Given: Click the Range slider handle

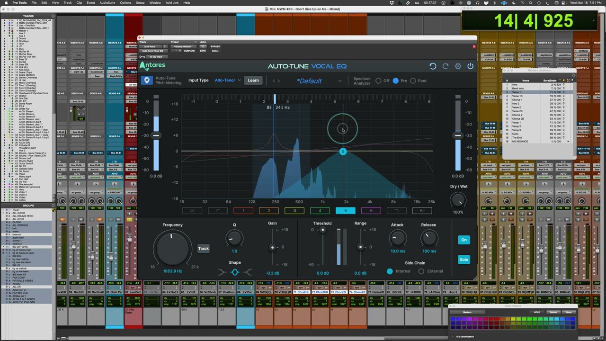Looking at the screenshot, I should tap(360, 247).
